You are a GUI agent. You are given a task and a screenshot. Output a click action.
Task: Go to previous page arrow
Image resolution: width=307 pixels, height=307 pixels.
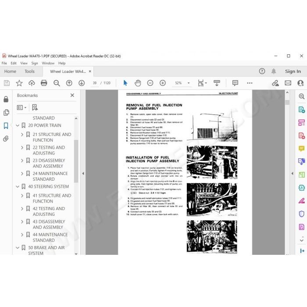point(69,83)
